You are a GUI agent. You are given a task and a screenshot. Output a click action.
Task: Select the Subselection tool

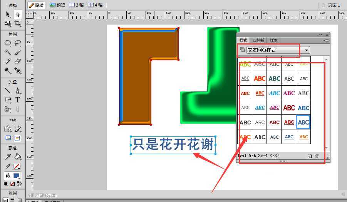point(18,15)
